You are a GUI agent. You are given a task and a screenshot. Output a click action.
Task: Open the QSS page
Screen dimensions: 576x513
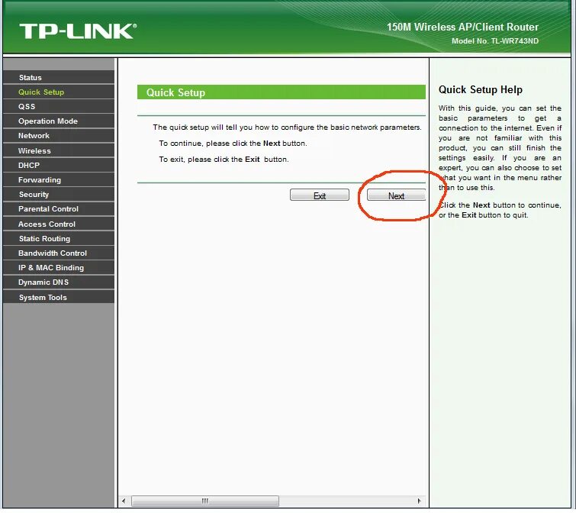pyautogui.click(x=59, y=107)
